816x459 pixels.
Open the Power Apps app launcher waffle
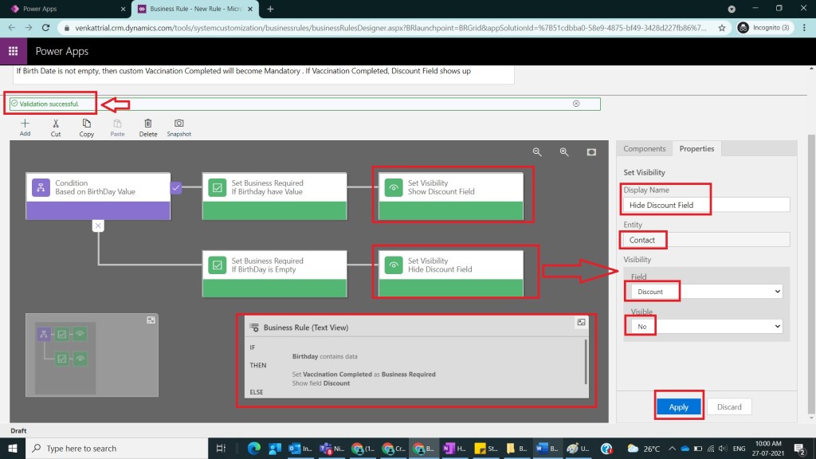tap(14, 51)
